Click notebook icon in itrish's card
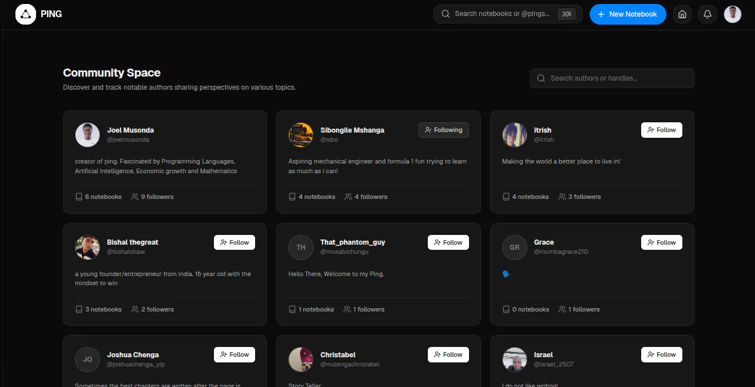 click(506, 197)
